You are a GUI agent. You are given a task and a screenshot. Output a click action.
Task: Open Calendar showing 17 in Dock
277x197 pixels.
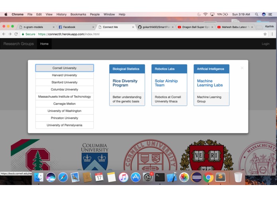point(99,177)
